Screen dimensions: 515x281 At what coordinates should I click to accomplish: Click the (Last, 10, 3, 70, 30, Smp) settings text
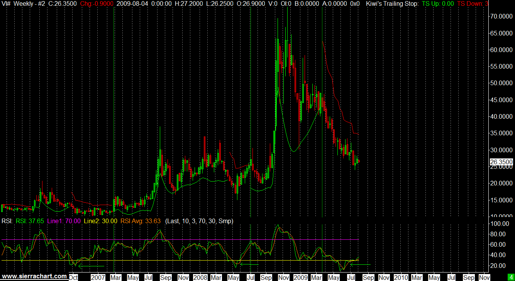click(199, 221)
